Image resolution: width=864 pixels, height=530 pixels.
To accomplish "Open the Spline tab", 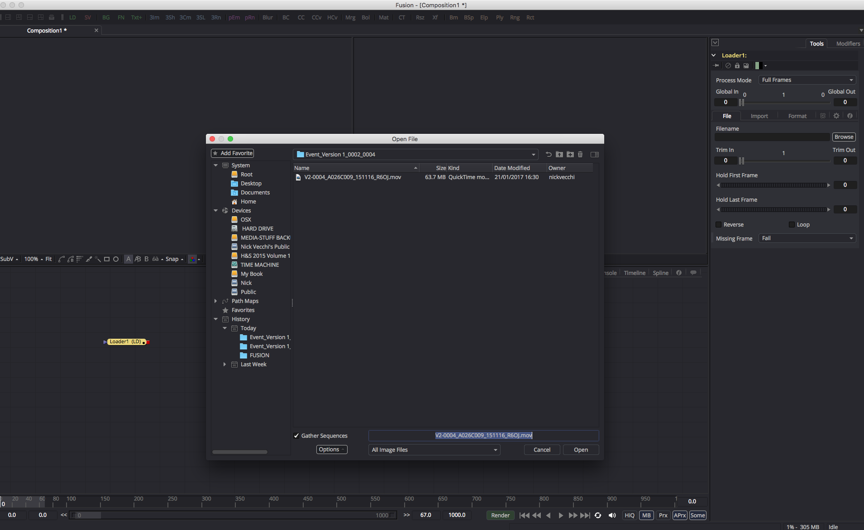I will tap(660, 273).
